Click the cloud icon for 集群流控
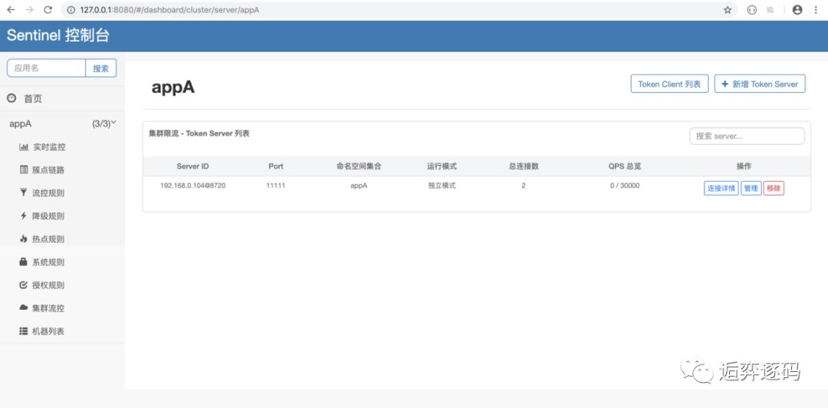Viewport: 828px width, 408px height. (x=24, y=308)
